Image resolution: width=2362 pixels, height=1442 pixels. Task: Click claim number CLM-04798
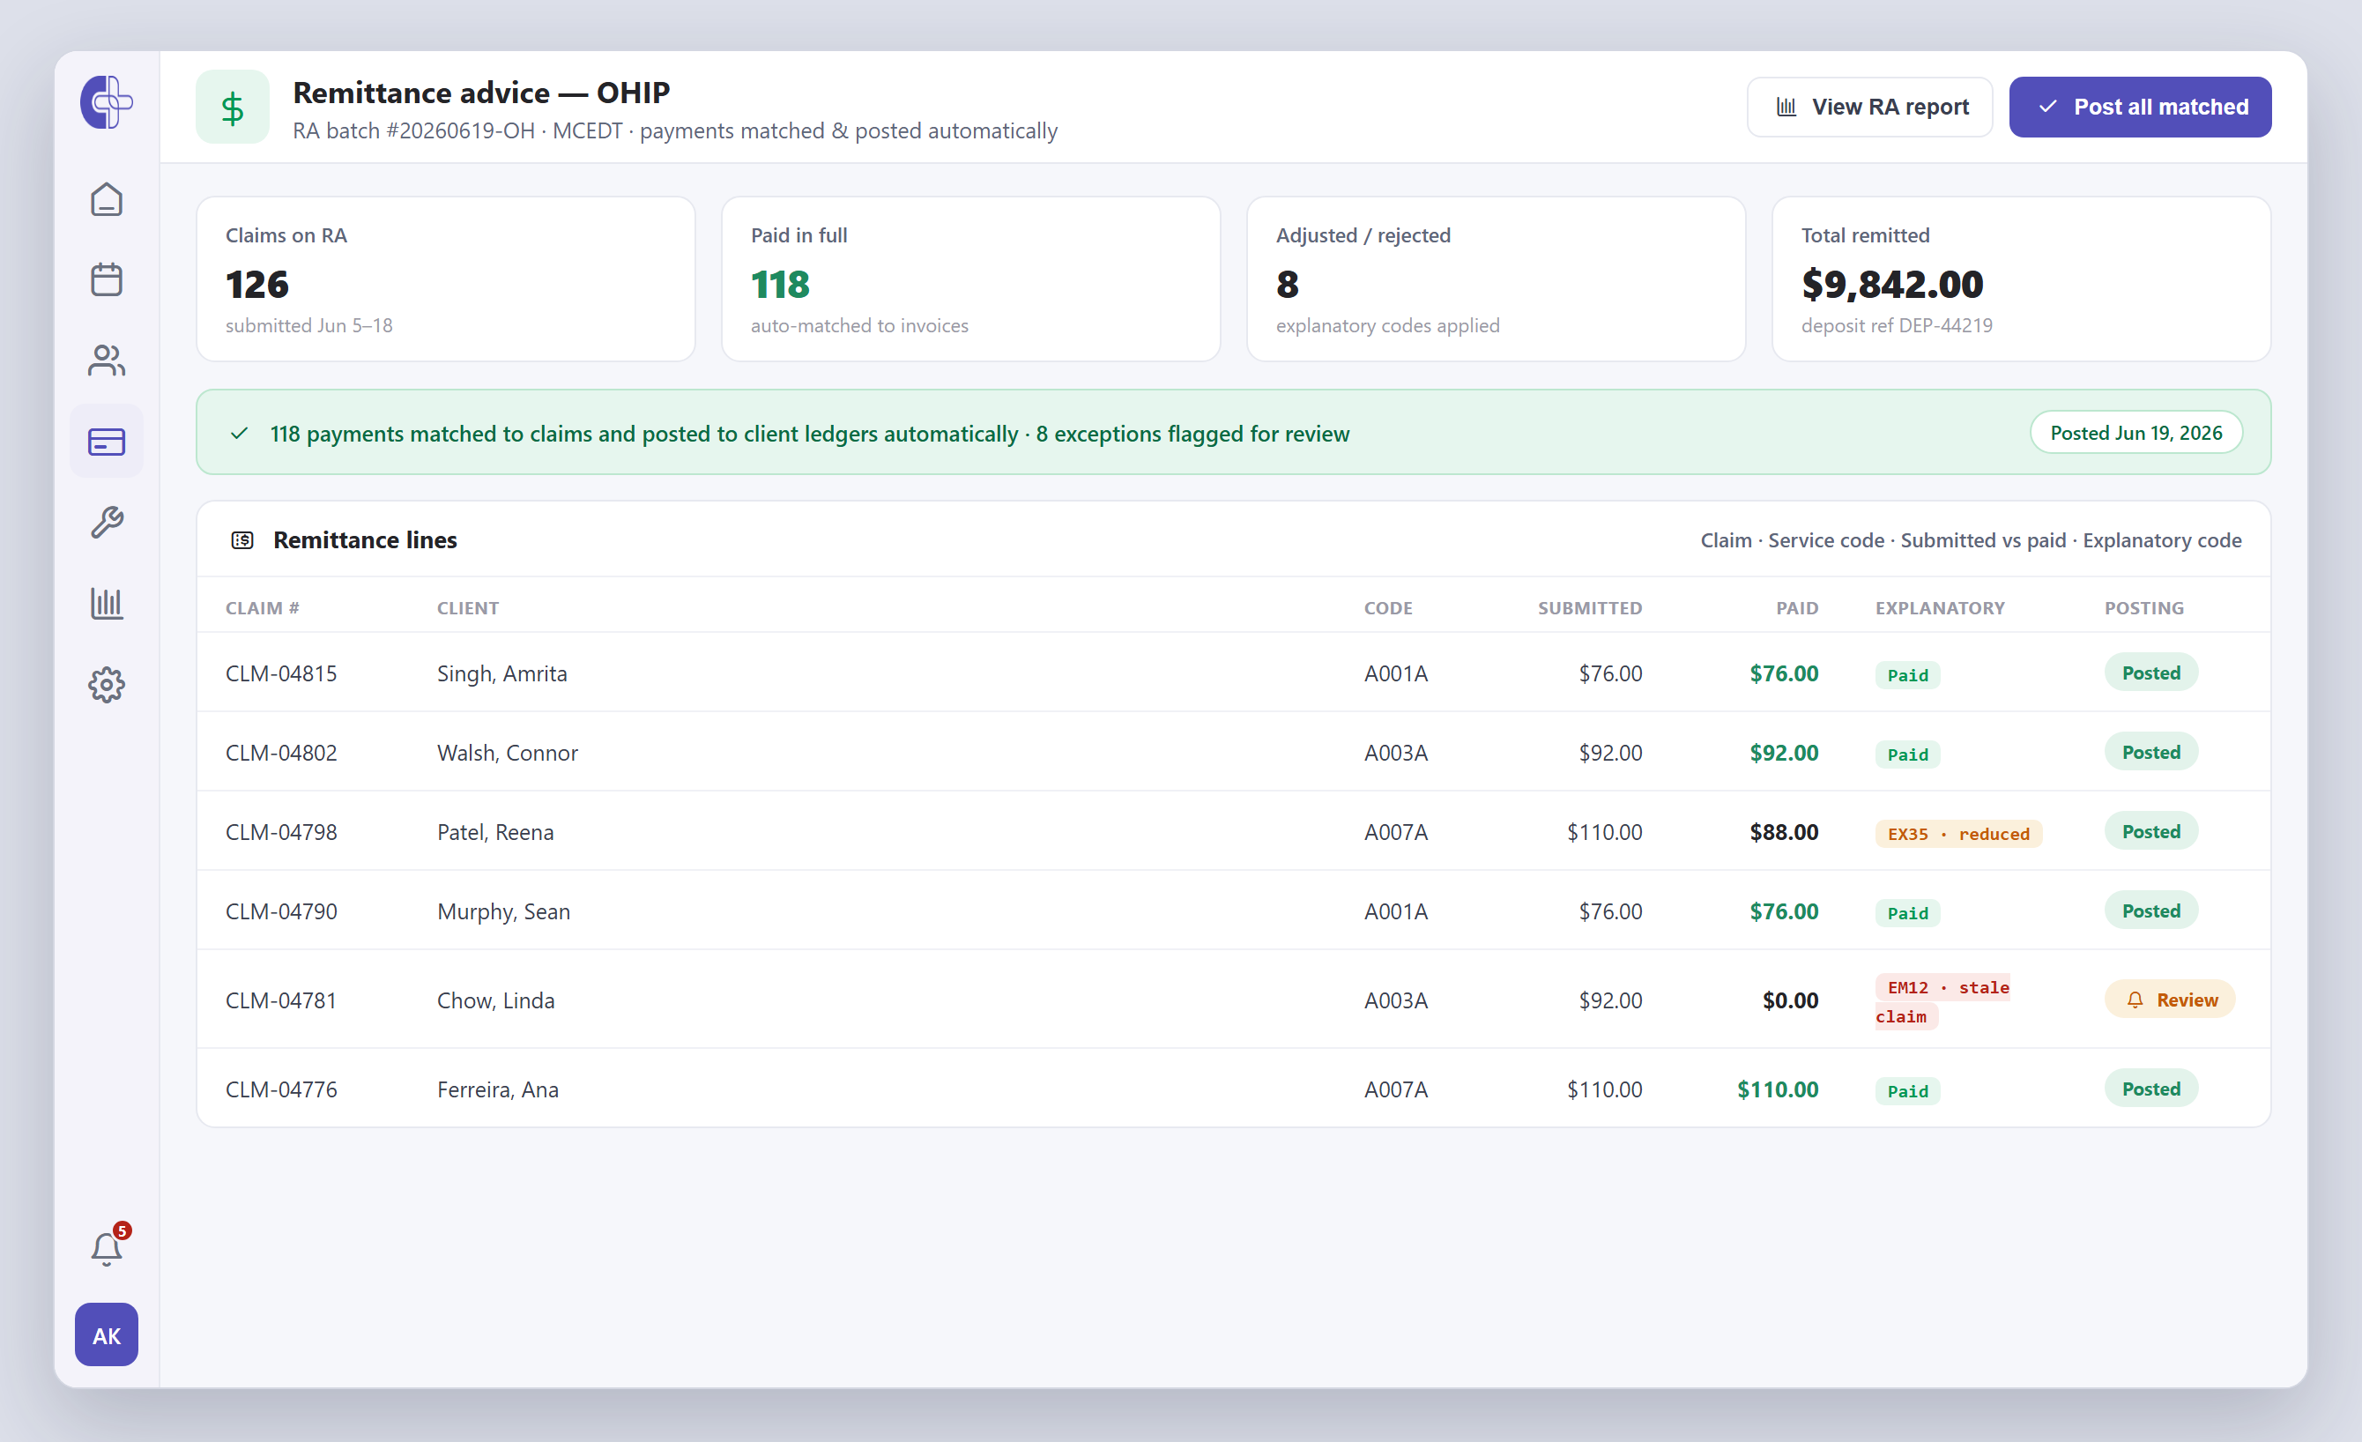[x=282, y=832]
